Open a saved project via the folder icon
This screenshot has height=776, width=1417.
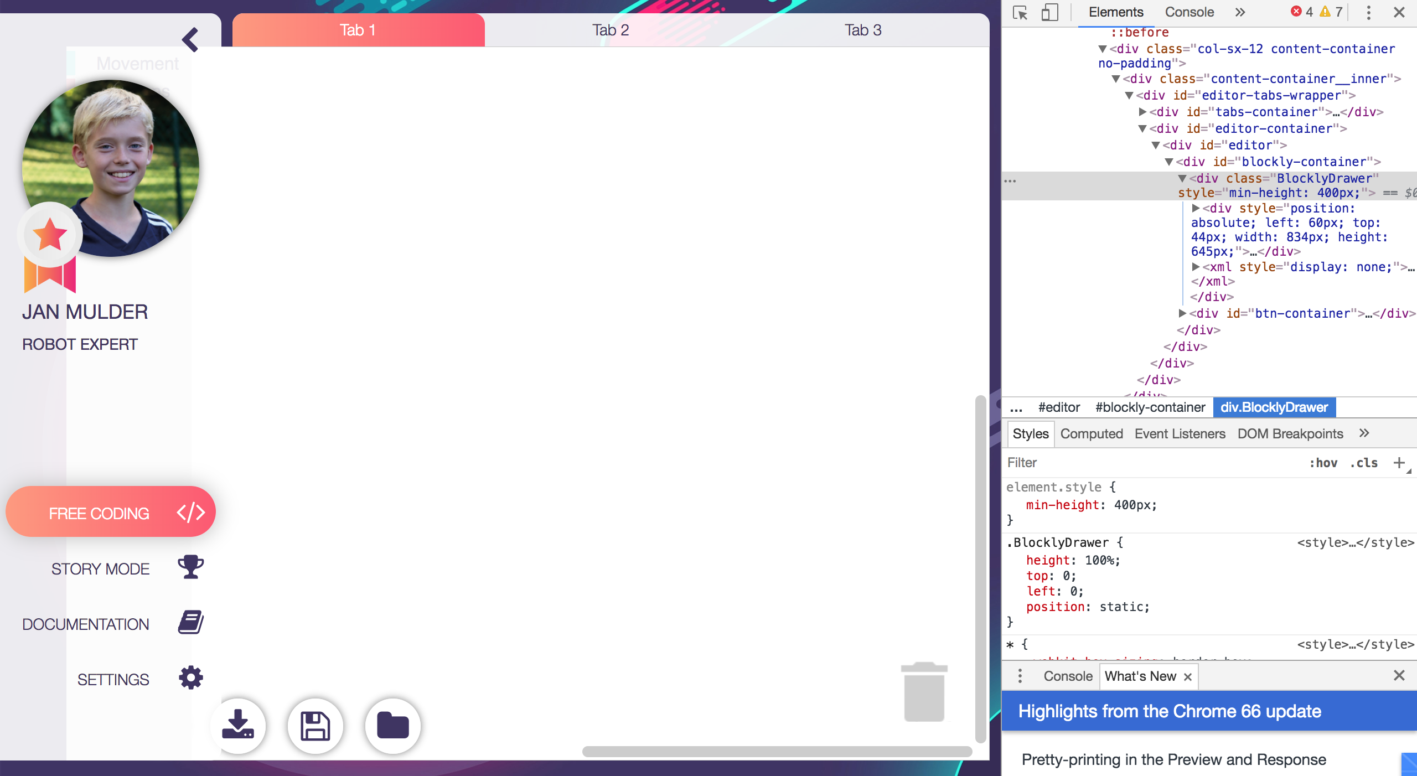392,726
